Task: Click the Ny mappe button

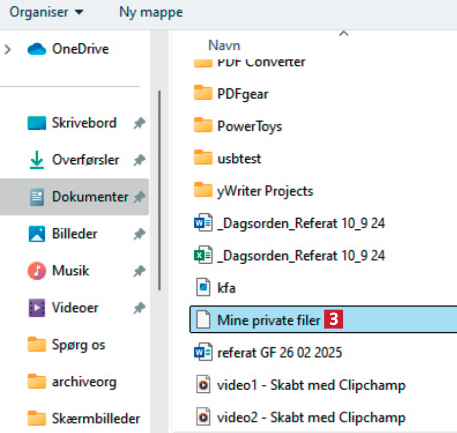Action: [151, 12]
